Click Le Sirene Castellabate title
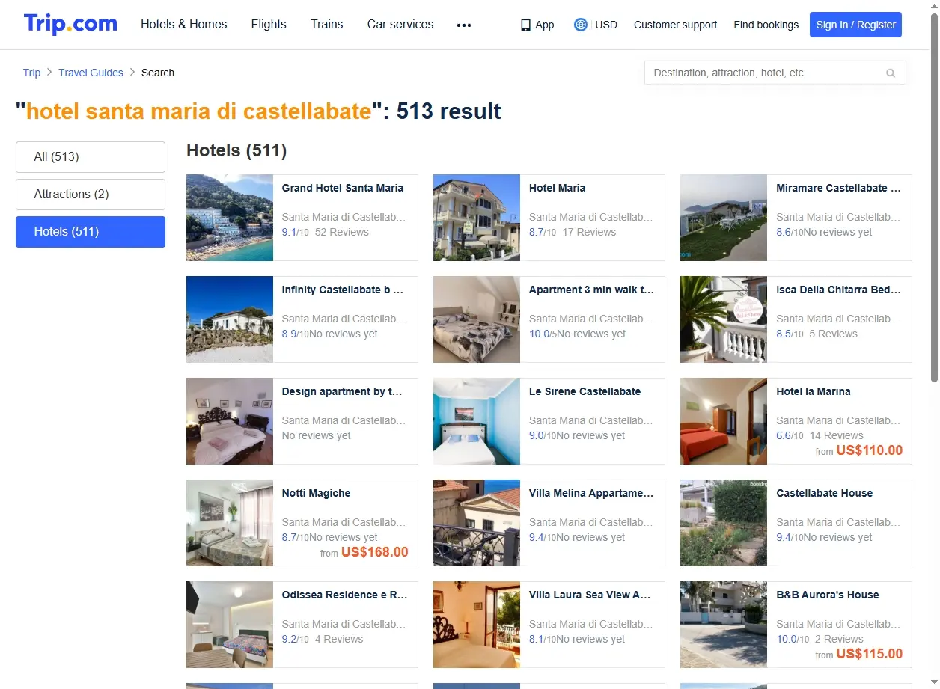This screenshot has width=940, height=689. pyautogui.click(x=585, y=391)
